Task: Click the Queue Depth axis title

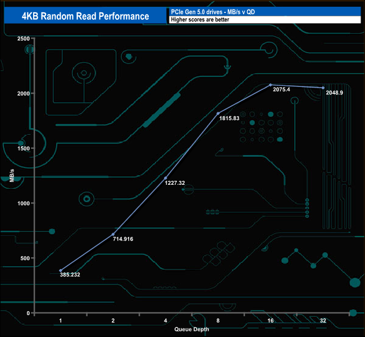Action: pyautogui.click(x=191, y=329)
